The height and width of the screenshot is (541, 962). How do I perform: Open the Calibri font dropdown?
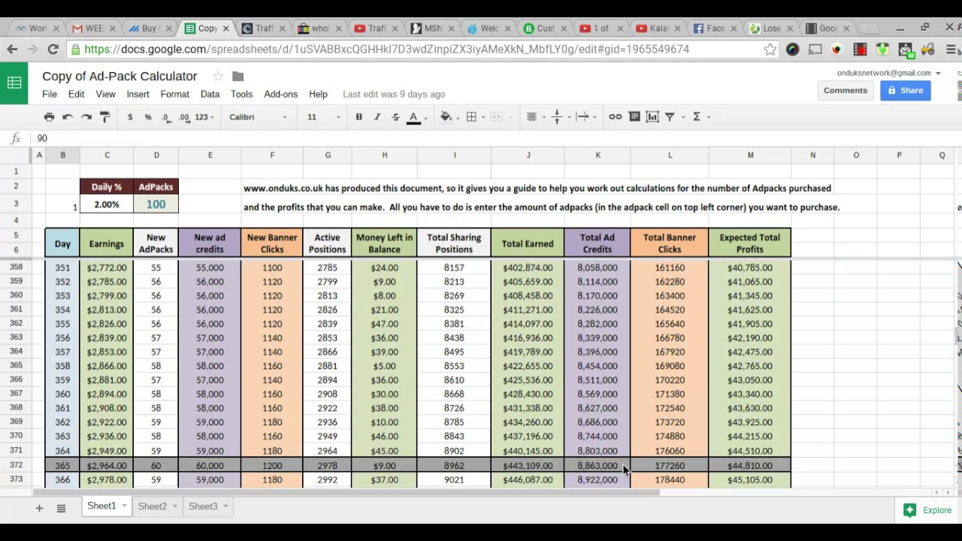(x=258, y=116)
